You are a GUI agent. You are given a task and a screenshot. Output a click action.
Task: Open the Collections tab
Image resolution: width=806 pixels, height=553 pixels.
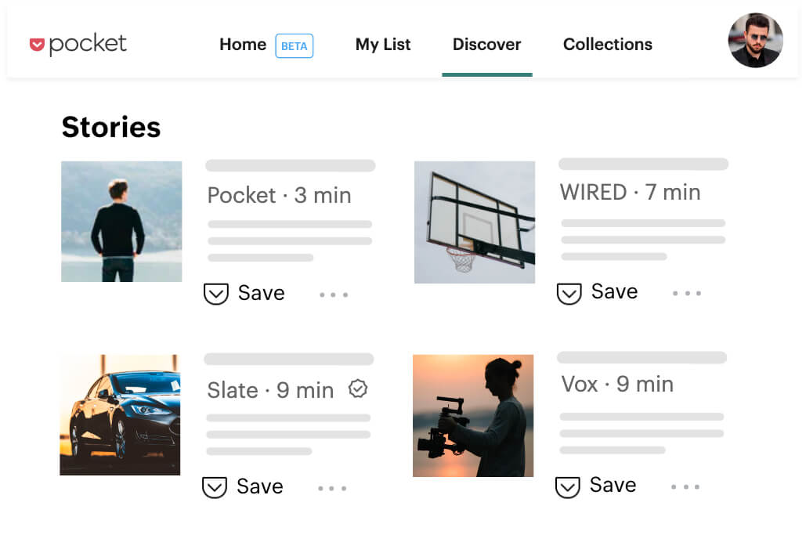coord(608,45)
